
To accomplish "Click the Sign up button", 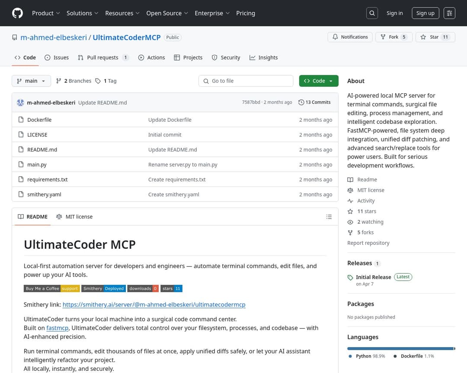I will (x=425, y=13).
